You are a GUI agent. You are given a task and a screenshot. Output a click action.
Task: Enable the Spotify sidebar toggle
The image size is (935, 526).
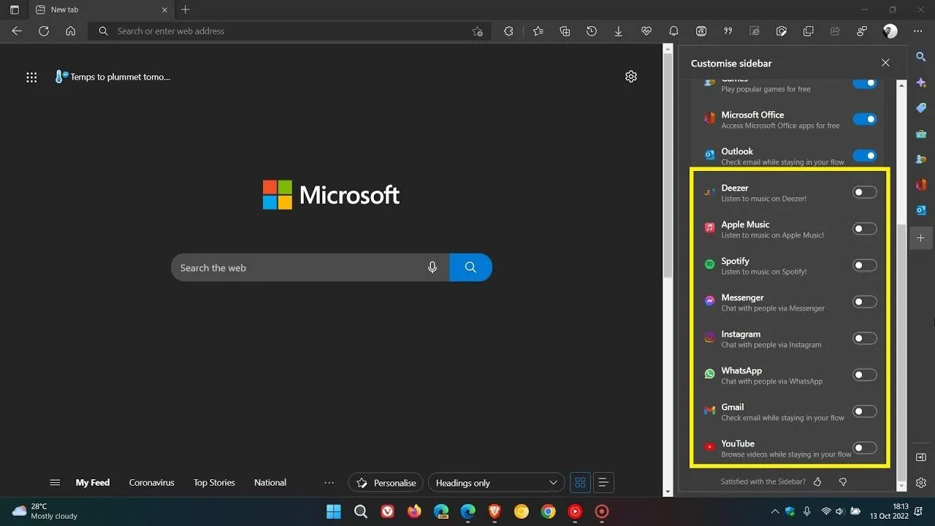864,265
